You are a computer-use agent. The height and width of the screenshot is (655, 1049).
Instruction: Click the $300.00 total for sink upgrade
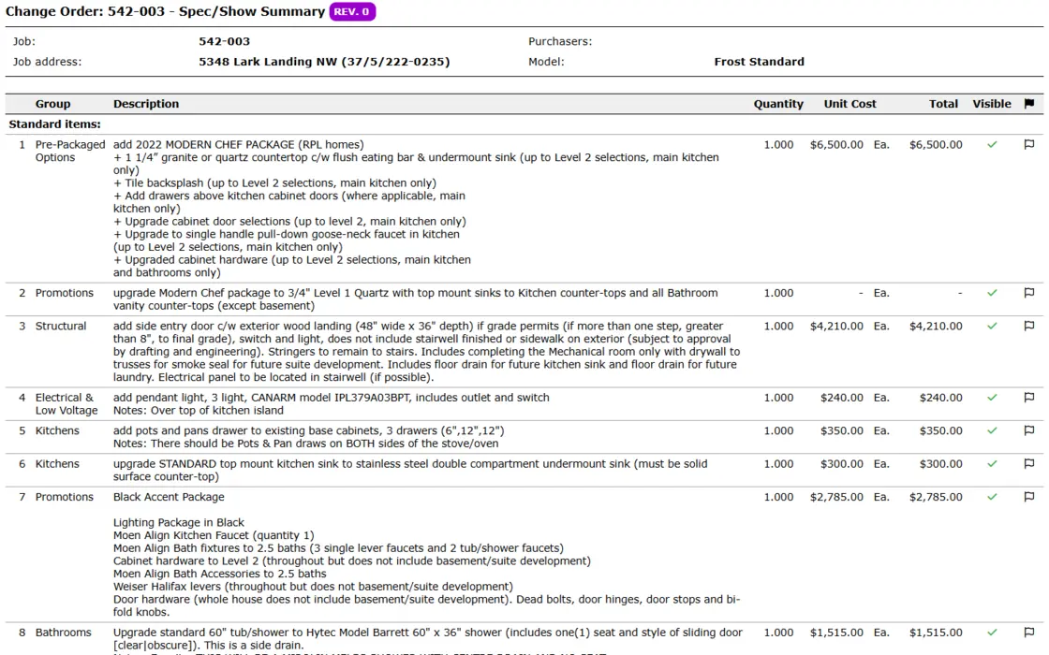coord(940,464)
